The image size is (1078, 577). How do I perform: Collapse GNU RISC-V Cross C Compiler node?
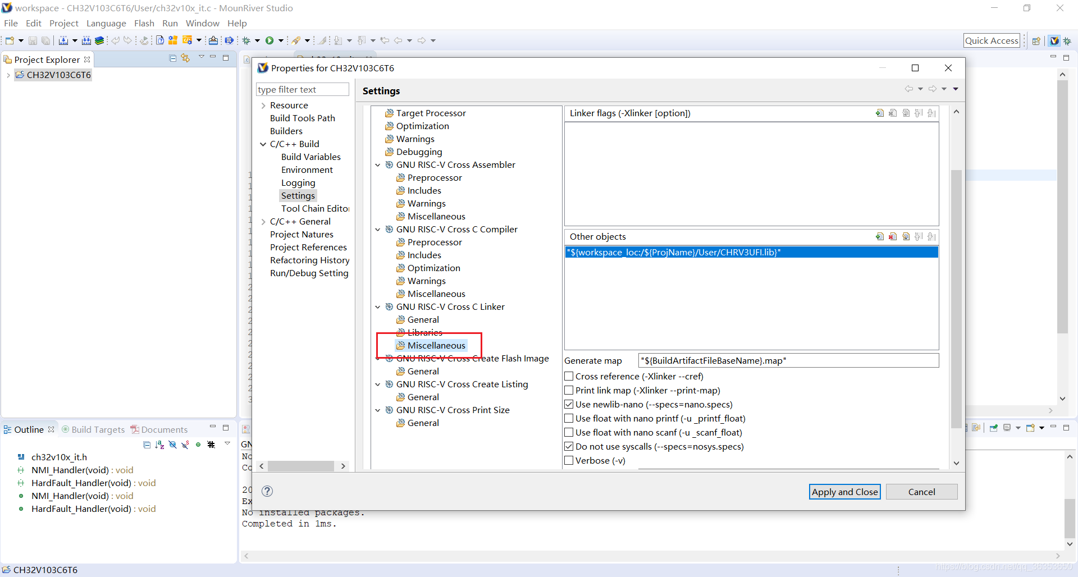point(378,230)
